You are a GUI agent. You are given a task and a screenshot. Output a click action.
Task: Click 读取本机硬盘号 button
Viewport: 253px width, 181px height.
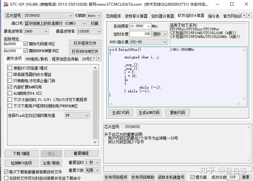171,177
